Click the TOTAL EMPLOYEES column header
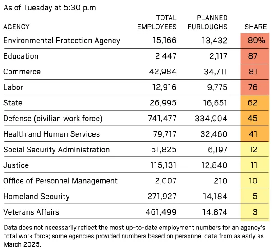 tap(157, 23)
